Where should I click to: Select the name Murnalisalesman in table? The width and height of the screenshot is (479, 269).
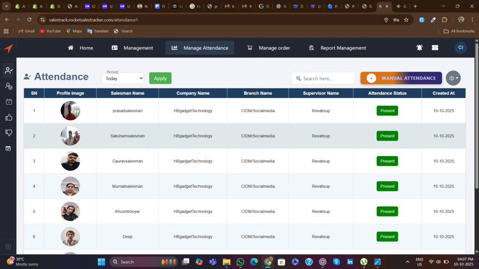click(x=127, y=186)
